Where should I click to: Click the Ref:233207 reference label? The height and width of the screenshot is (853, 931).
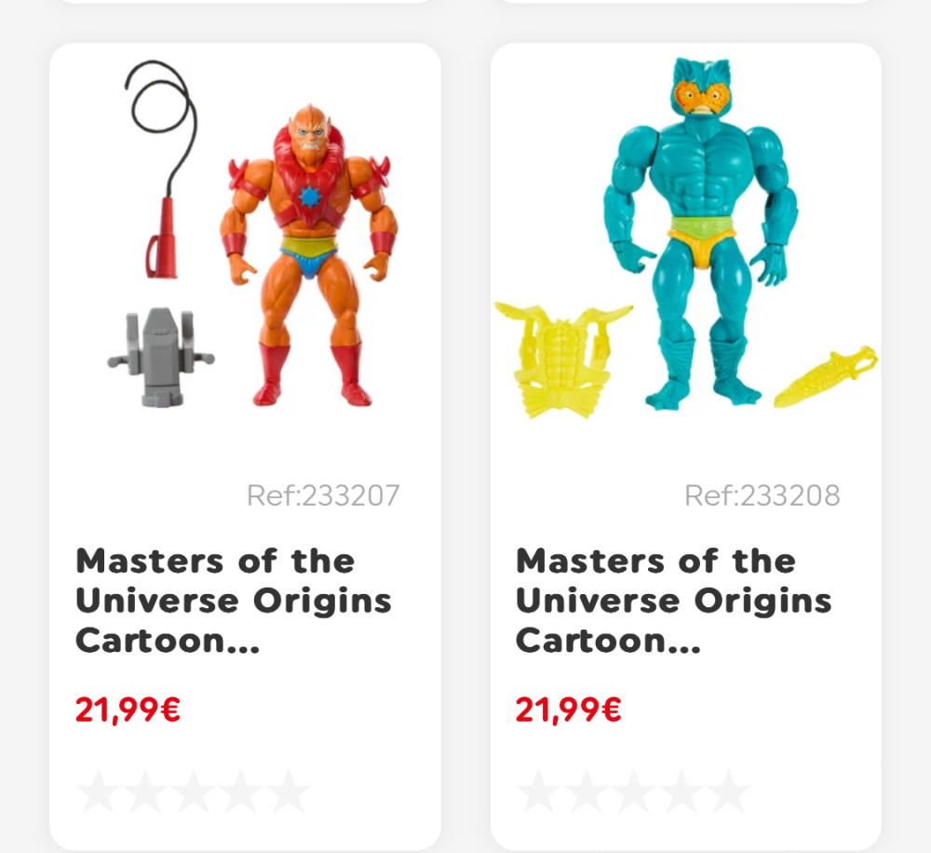point(323,495)
